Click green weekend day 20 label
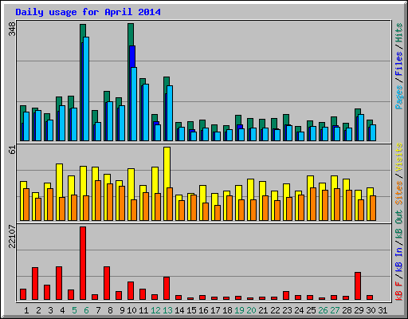The width and height of the screenshot is (408, 319). tap(251, 310)
